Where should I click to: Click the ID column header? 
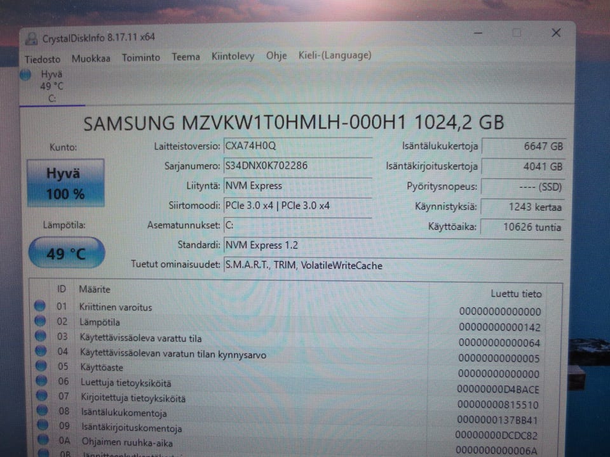(62, 289)
